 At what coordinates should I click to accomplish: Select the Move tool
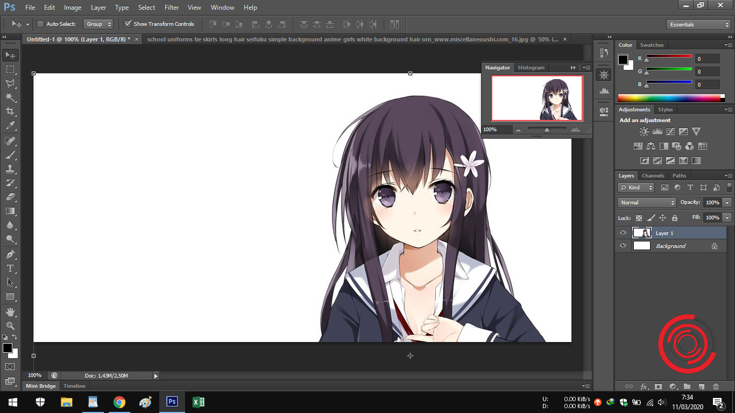(x=10, y=55)
